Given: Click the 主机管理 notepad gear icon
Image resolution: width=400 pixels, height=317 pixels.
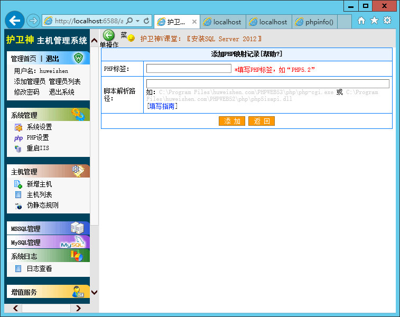Looking at the screenshot, I should coord(78,171).
